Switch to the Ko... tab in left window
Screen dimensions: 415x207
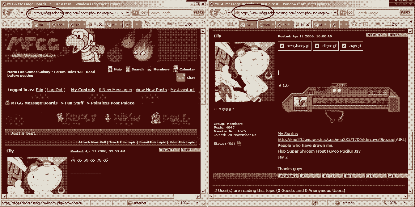(78, 24)
